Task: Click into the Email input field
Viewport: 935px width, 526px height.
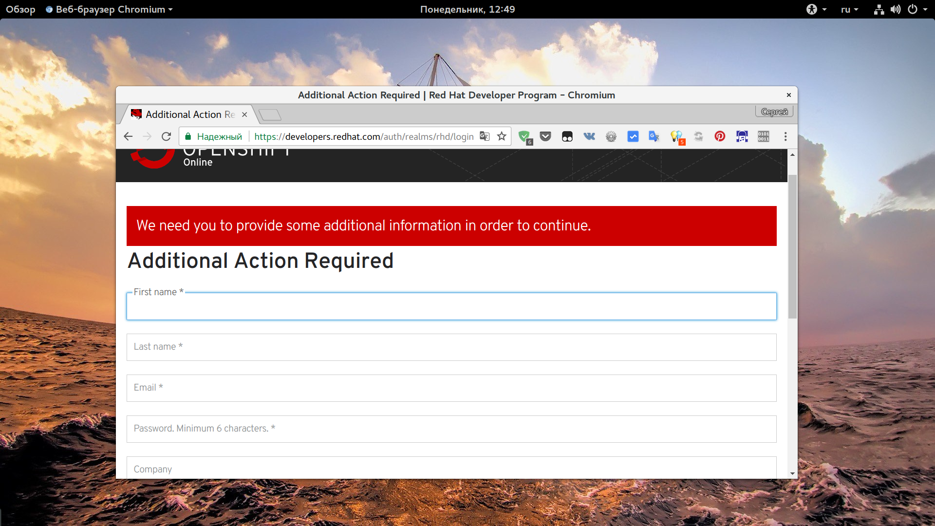Action: click(x=451, y=388)
